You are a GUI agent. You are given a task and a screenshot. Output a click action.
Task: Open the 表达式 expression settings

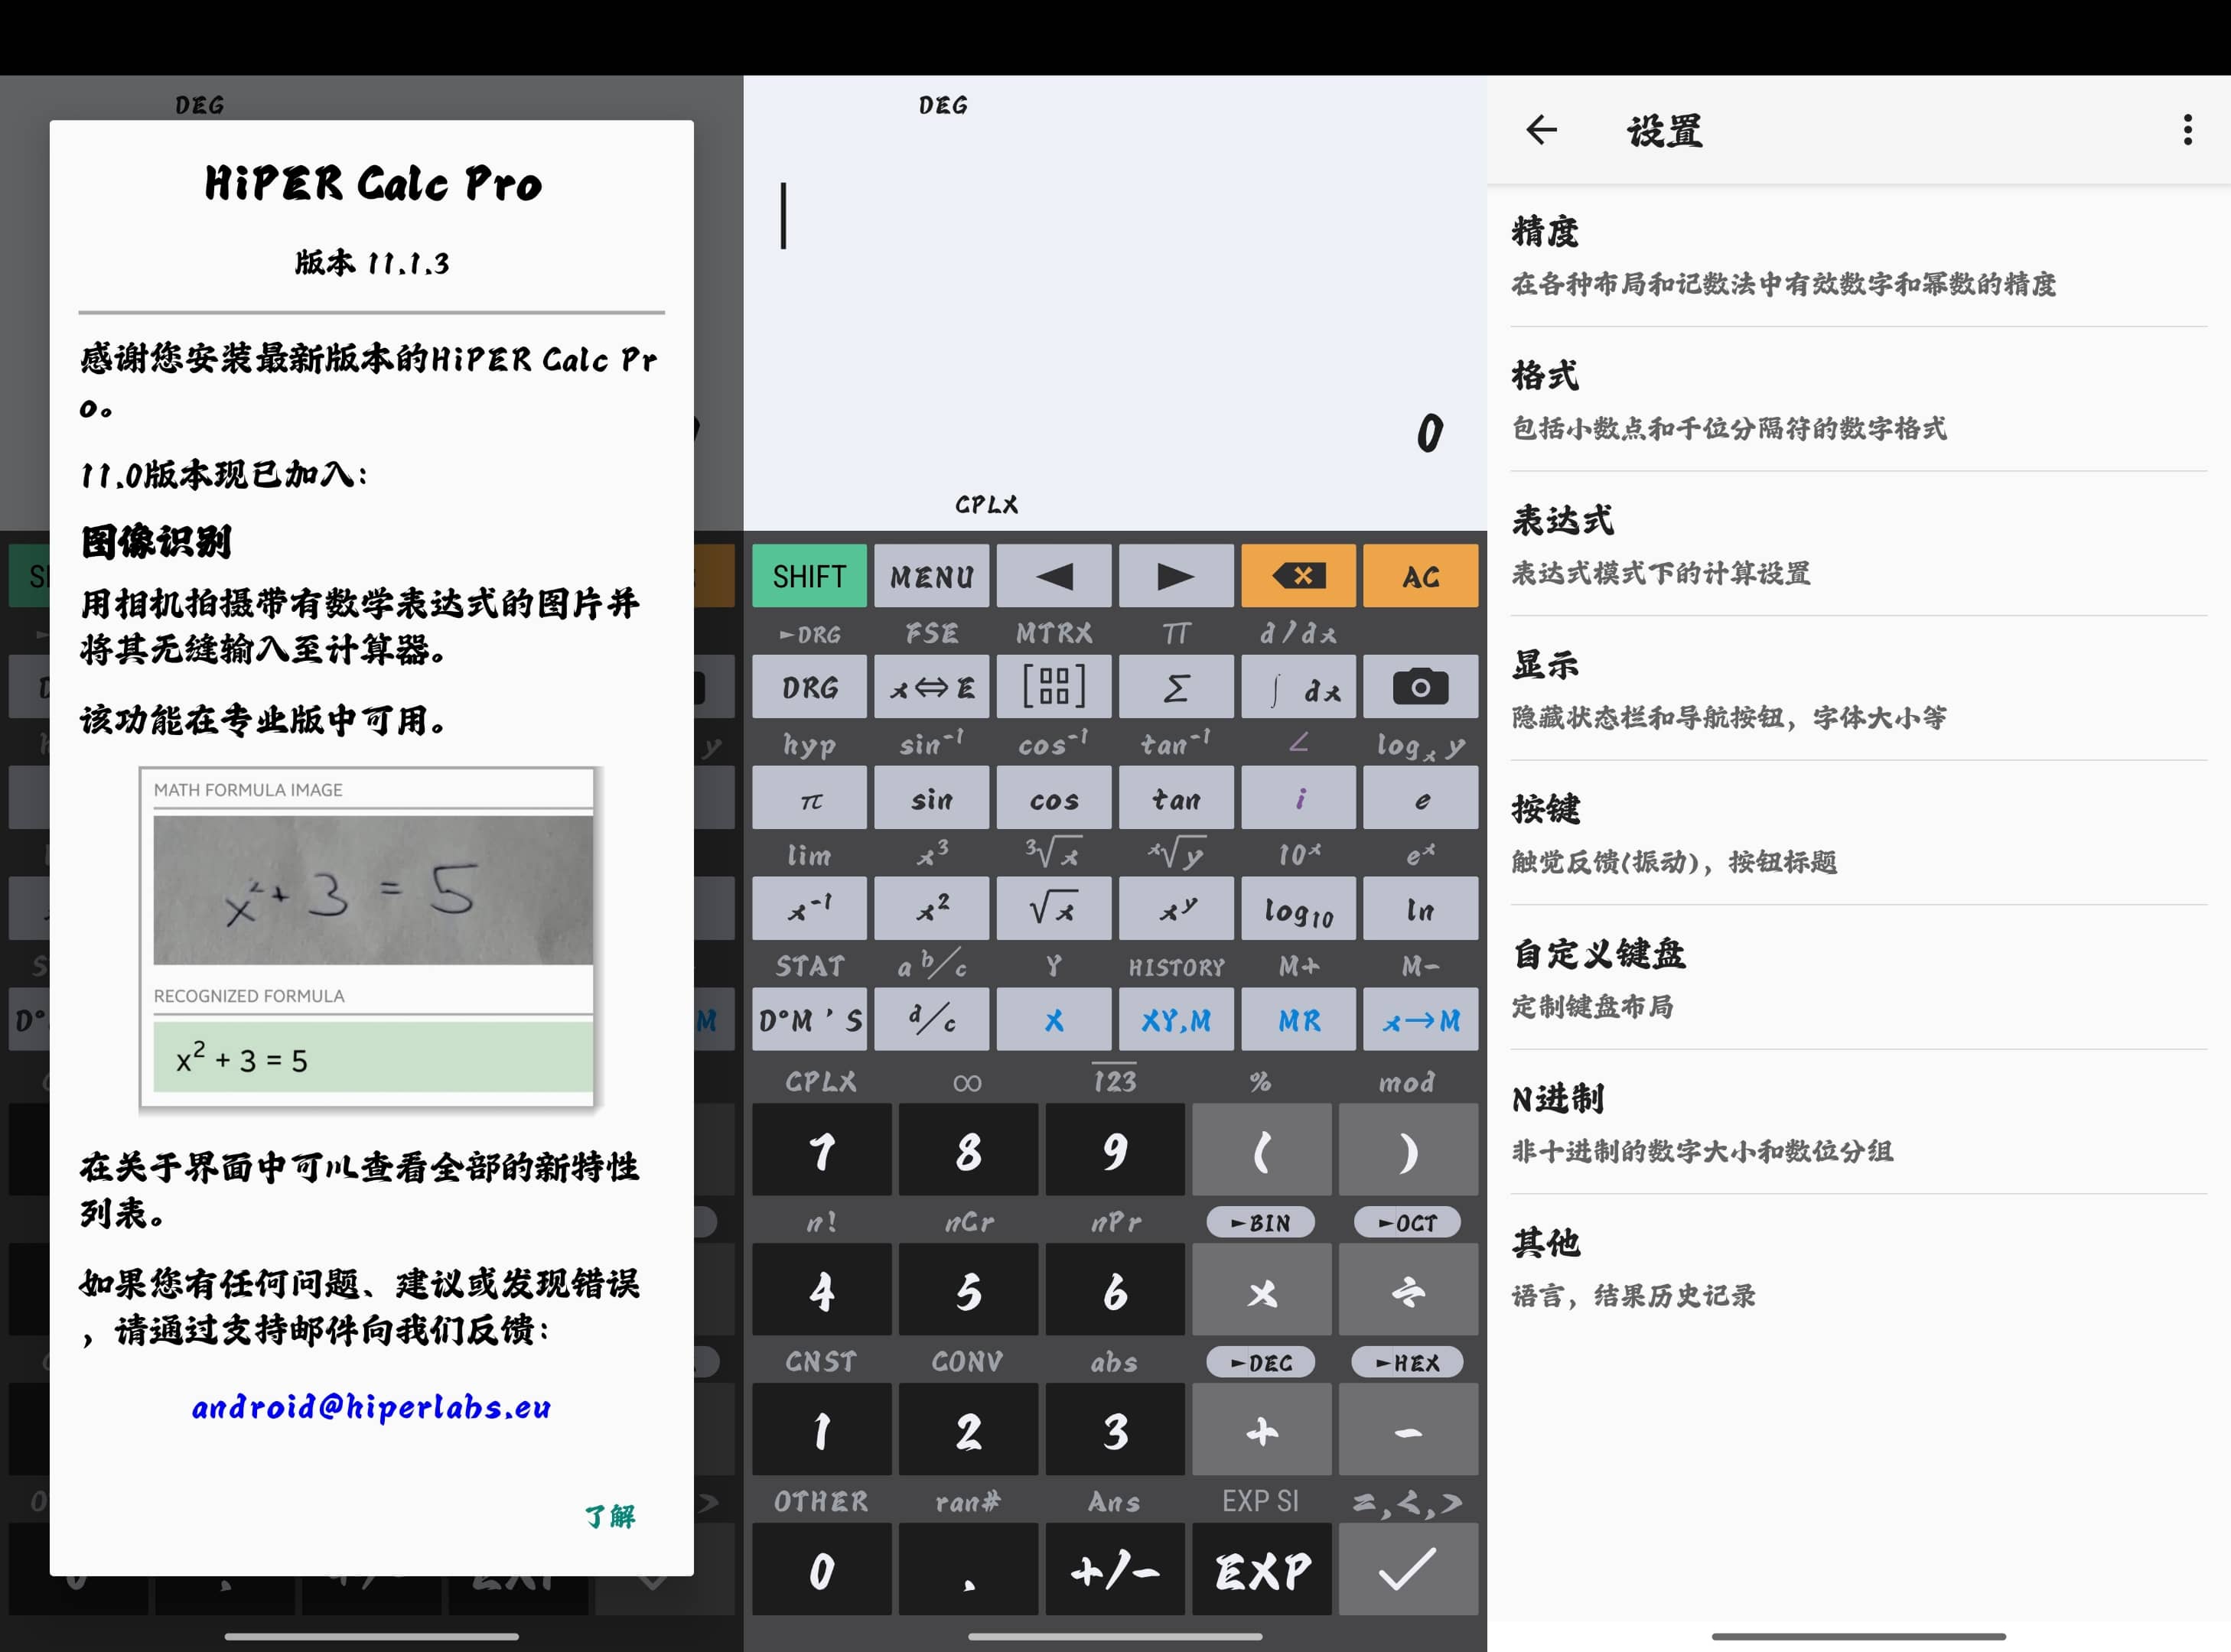point(1859,544)
